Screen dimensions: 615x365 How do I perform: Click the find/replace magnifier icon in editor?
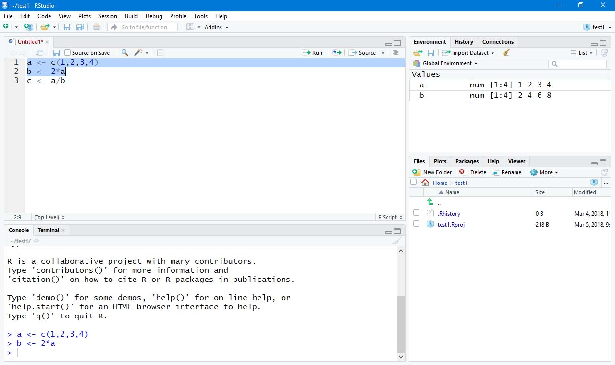[124, 53]
